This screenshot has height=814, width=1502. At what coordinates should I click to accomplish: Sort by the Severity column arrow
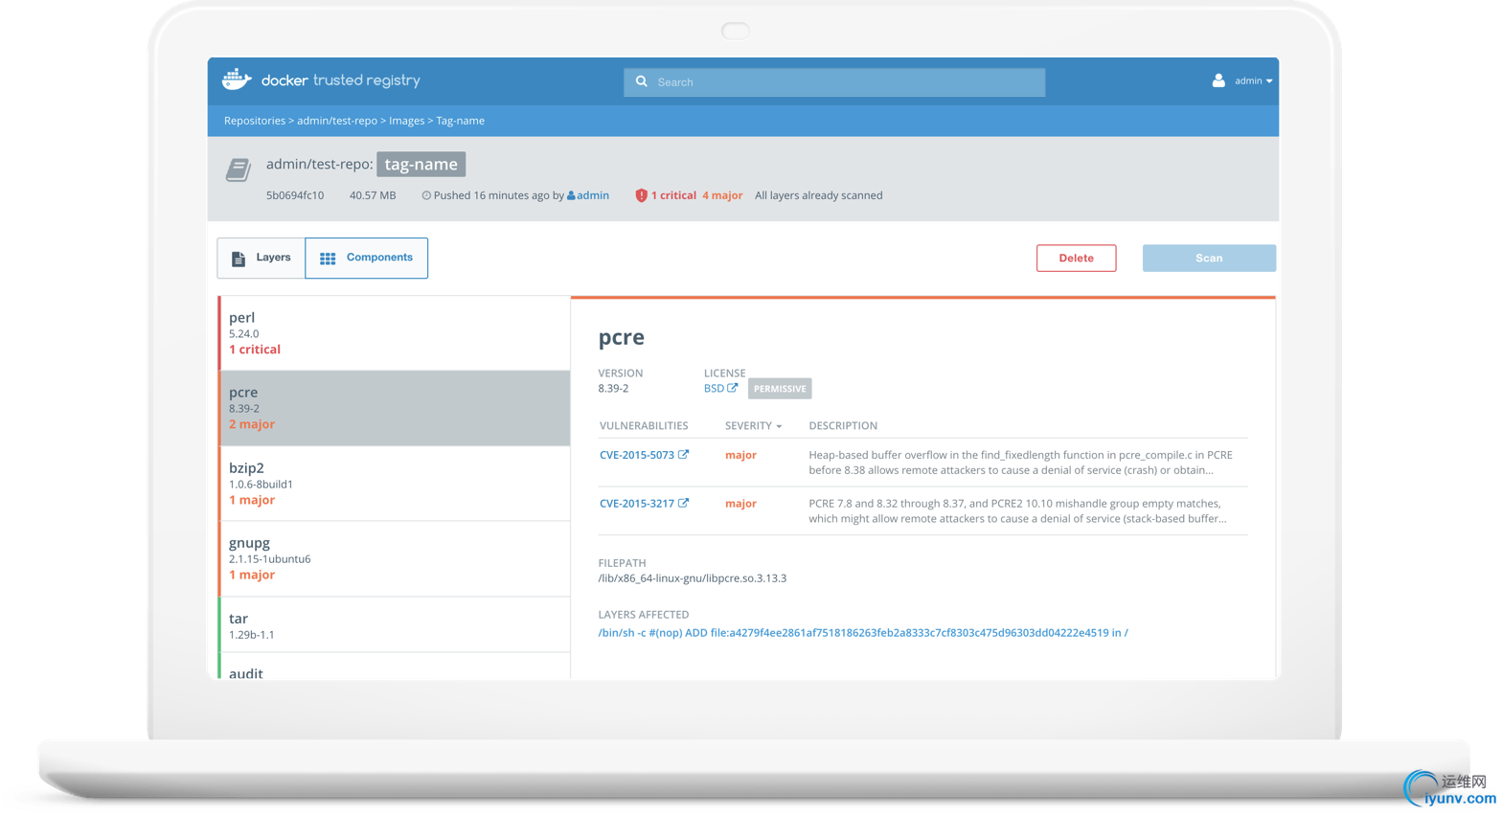tap(779, 426)
